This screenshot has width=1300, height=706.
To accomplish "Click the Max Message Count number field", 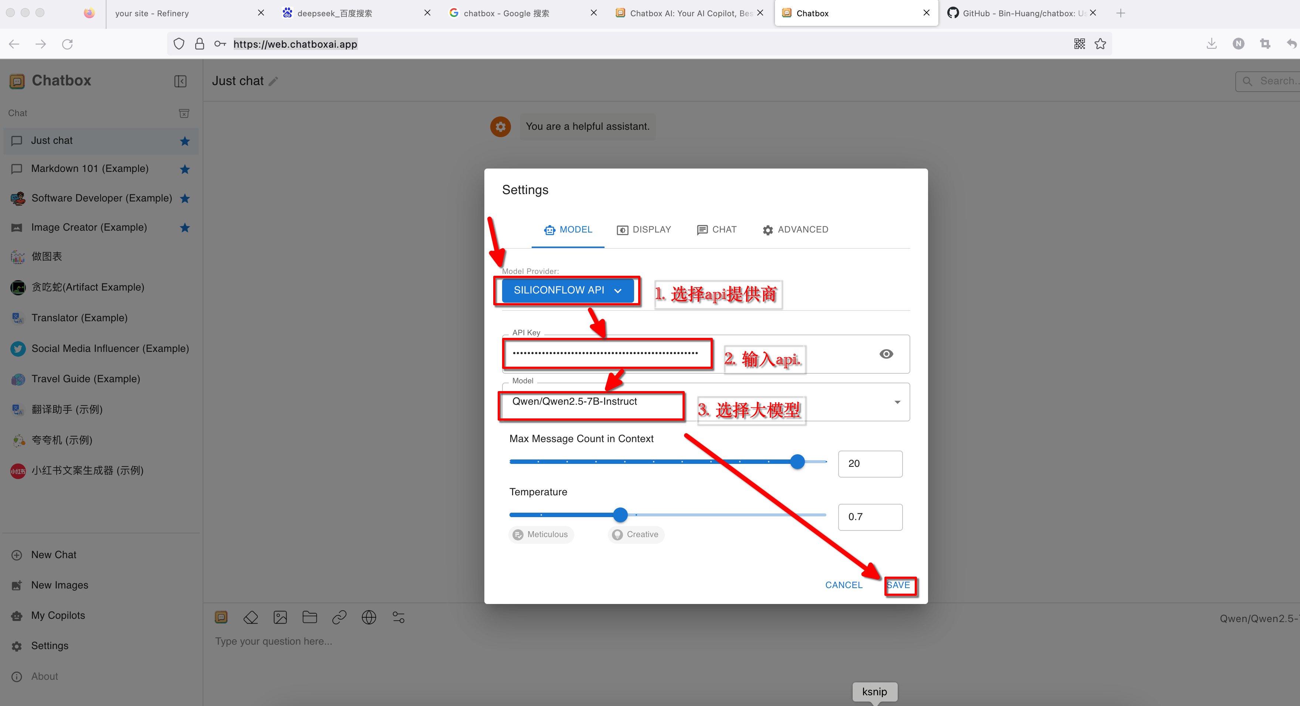I will coord(870,463).
